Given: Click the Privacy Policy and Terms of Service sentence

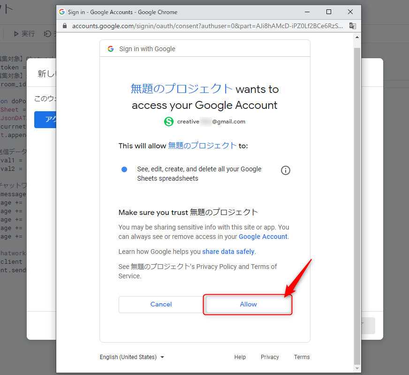Looking at the screenshot, I should click(197, 271).
